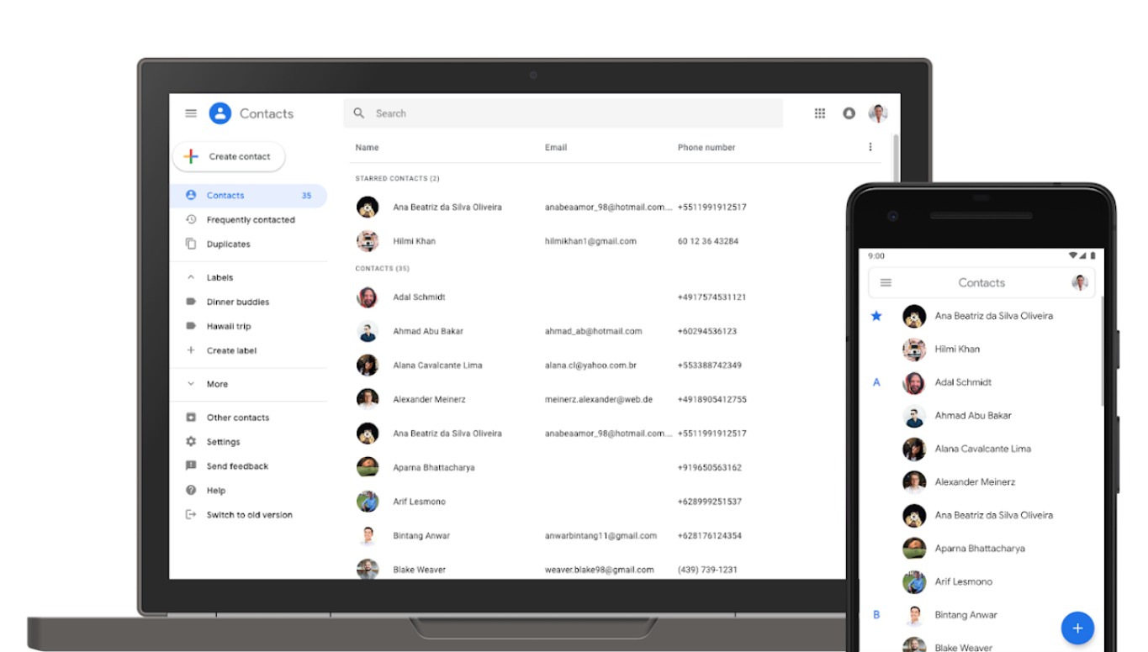Open the Google apps grid icon
The width and height of the screenshot is (1148, 652).
[820, 113]
